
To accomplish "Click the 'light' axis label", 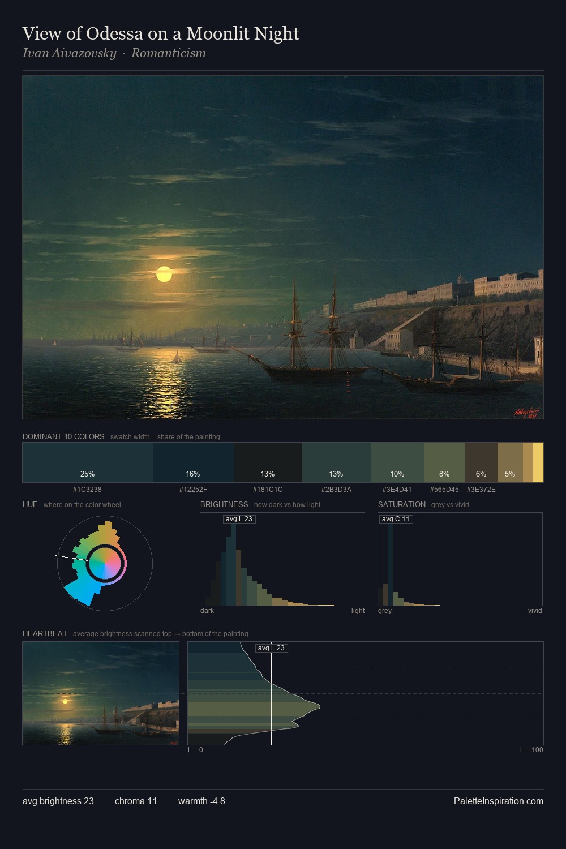I will (x=358, y=611).
